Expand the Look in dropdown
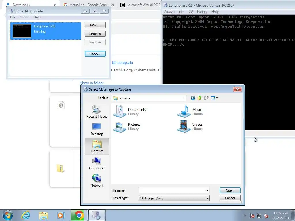Image resolution: width=295 pixels, height=221 pixels. point(184,98)
